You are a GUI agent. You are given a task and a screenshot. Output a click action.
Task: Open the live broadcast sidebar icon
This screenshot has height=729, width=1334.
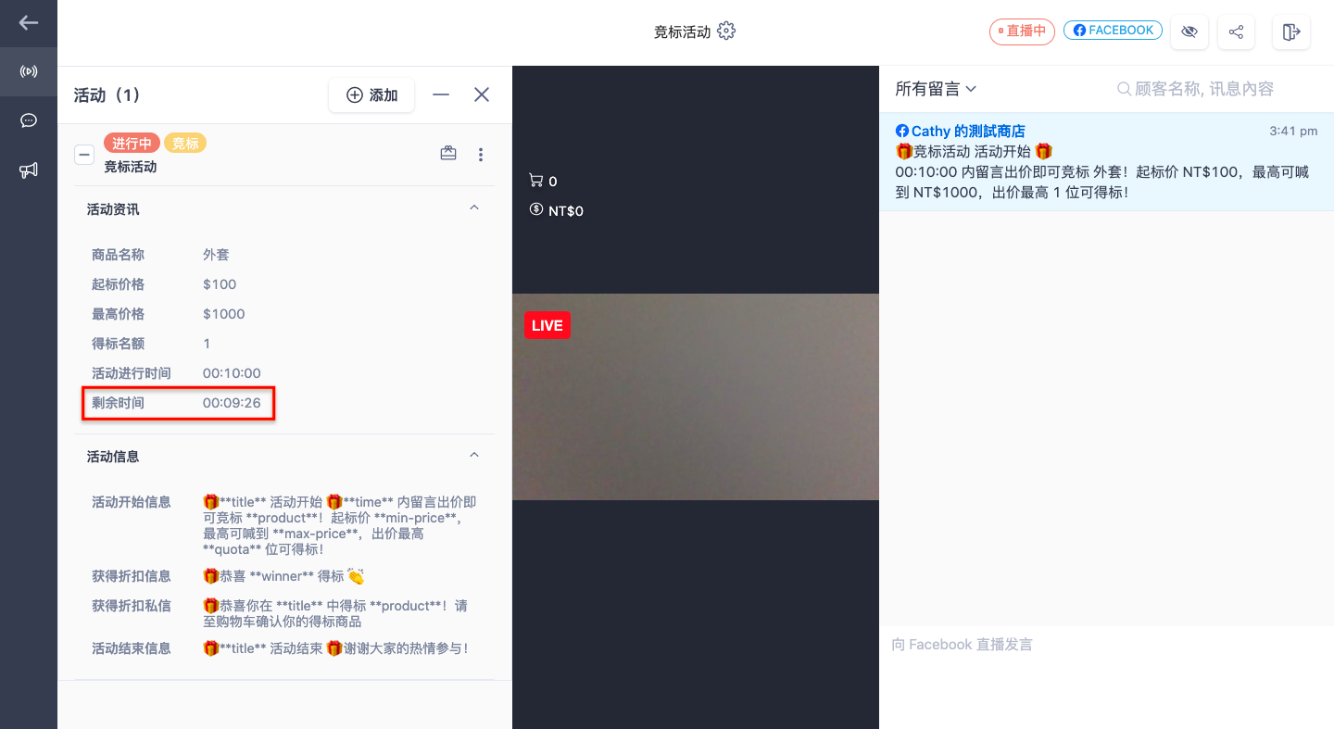(x=29, y=71)
